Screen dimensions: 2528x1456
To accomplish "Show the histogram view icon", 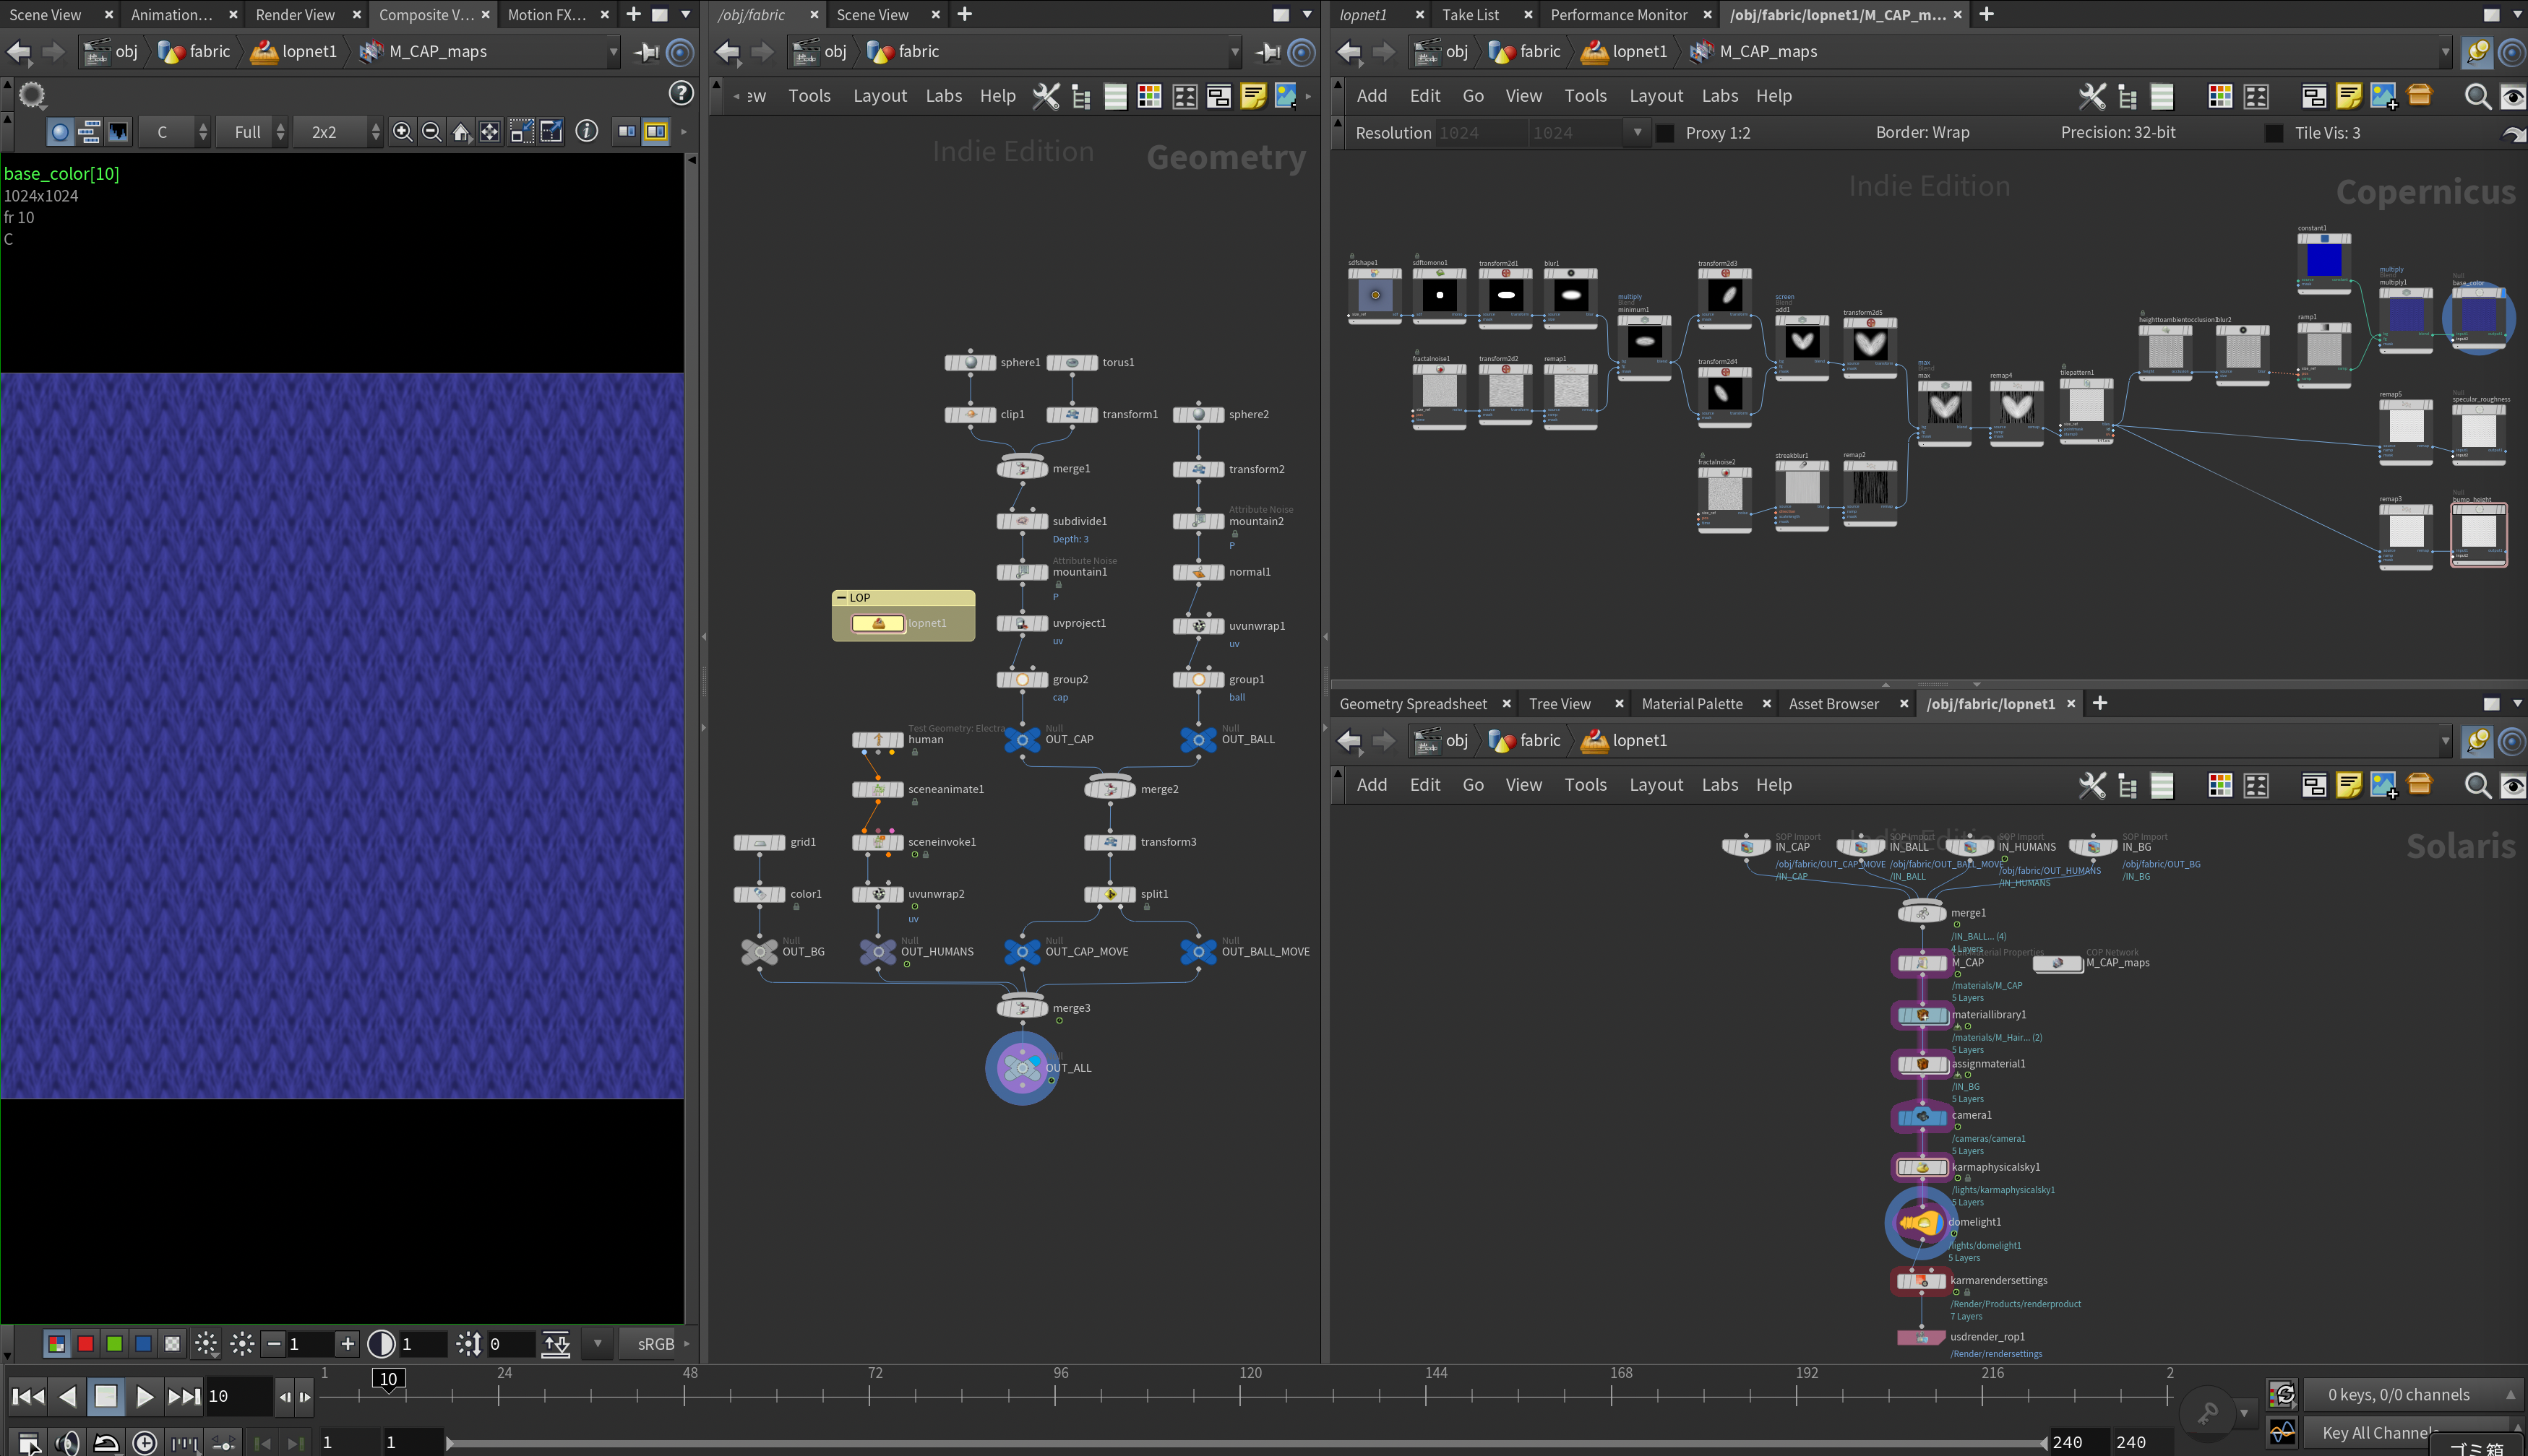I will [x=118, y=132].
